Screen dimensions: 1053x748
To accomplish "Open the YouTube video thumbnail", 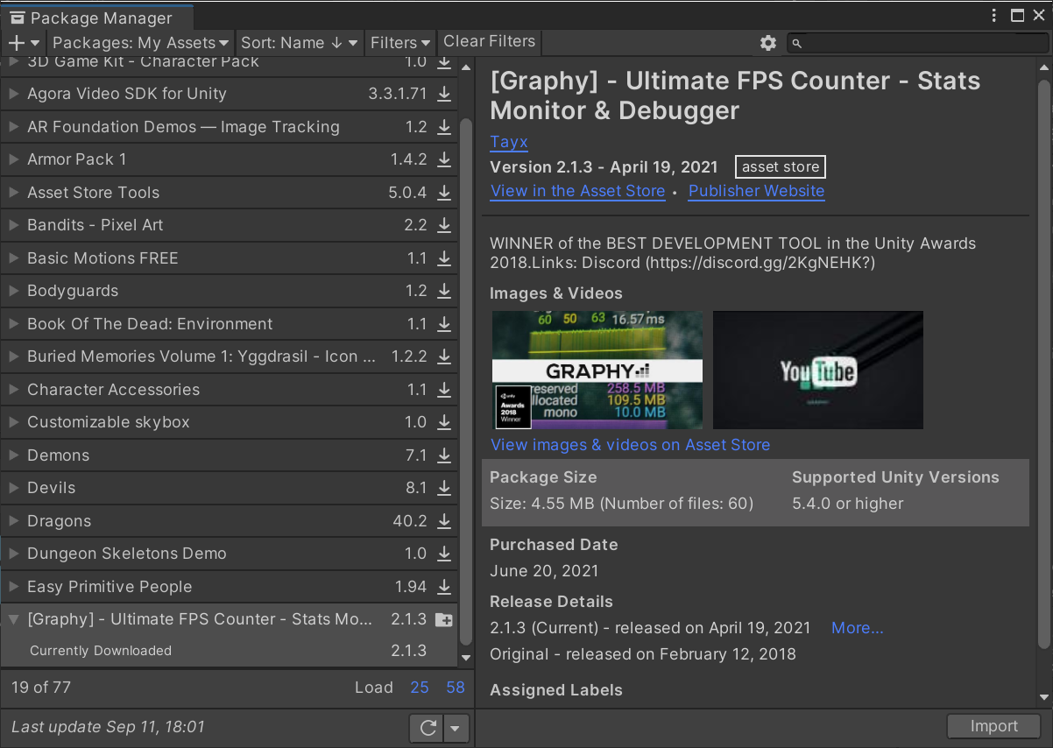I will point(818,370).
